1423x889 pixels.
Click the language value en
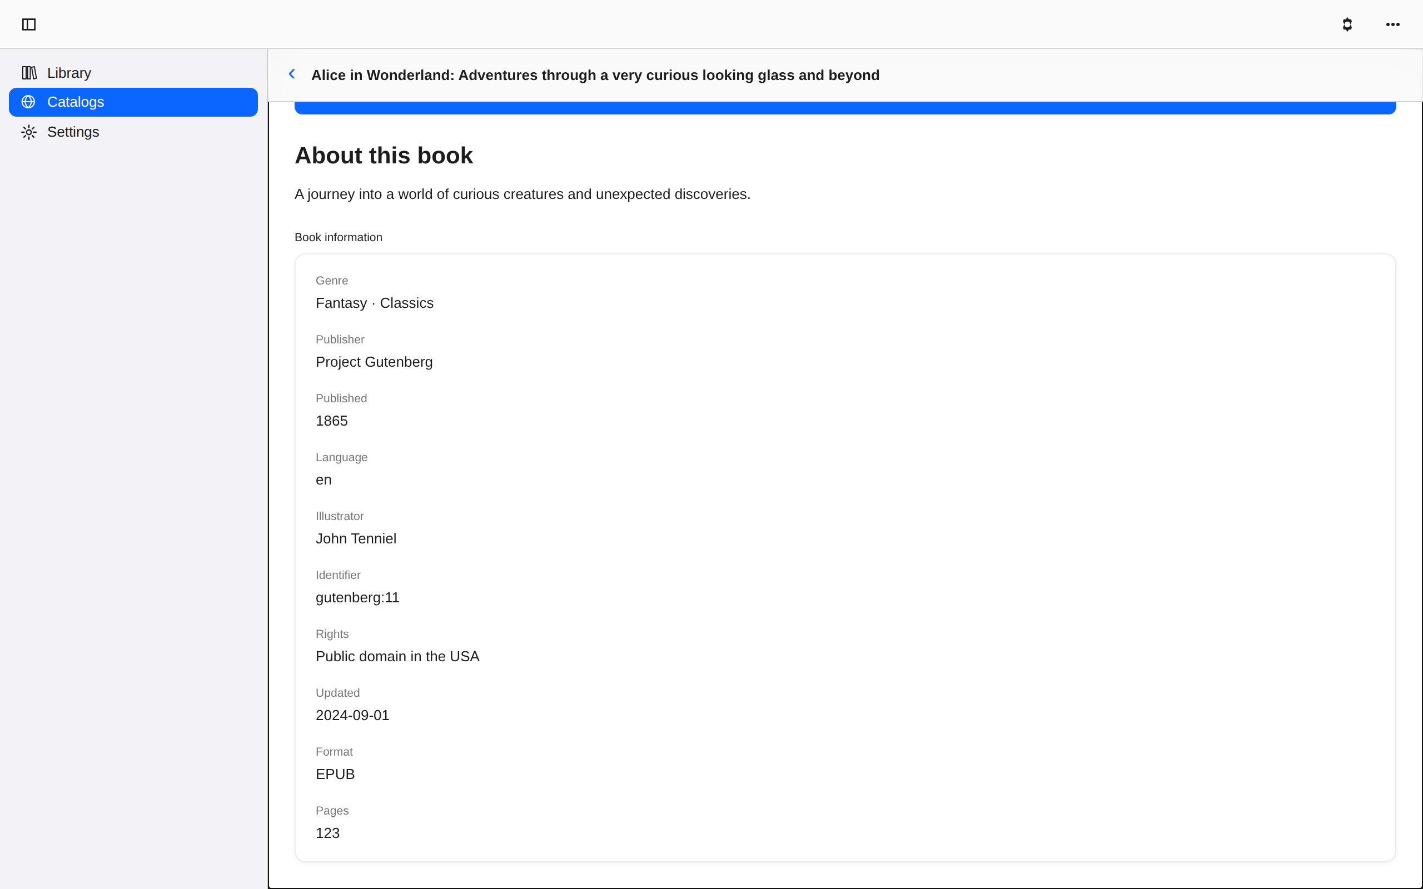(324, 480)
